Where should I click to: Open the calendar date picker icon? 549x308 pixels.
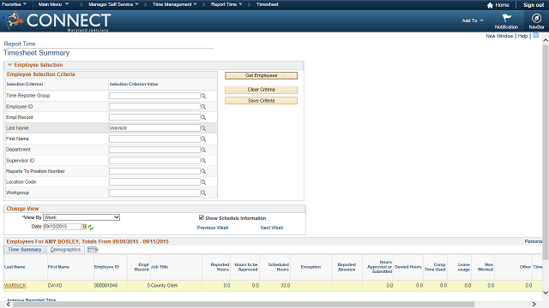[84, 227]
